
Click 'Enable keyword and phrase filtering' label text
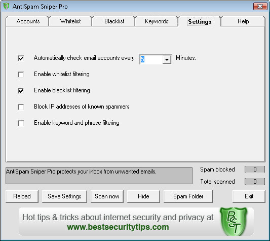coord(76,123)
